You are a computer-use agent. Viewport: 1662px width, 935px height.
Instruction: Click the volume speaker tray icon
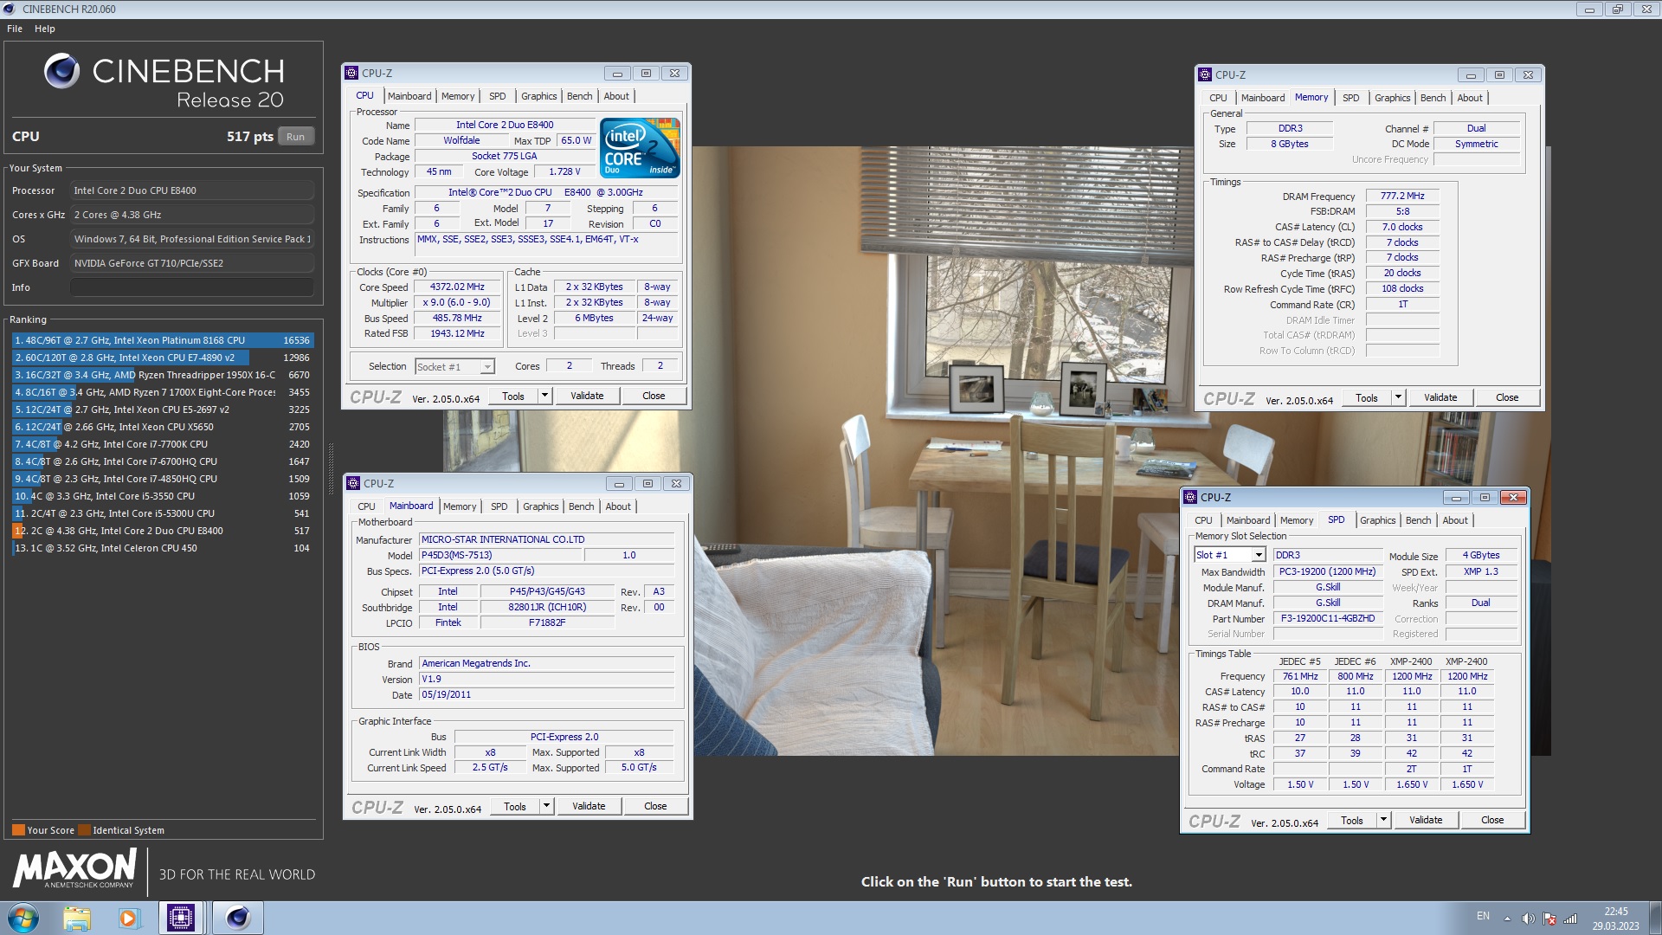click(x=1528, y=919)
